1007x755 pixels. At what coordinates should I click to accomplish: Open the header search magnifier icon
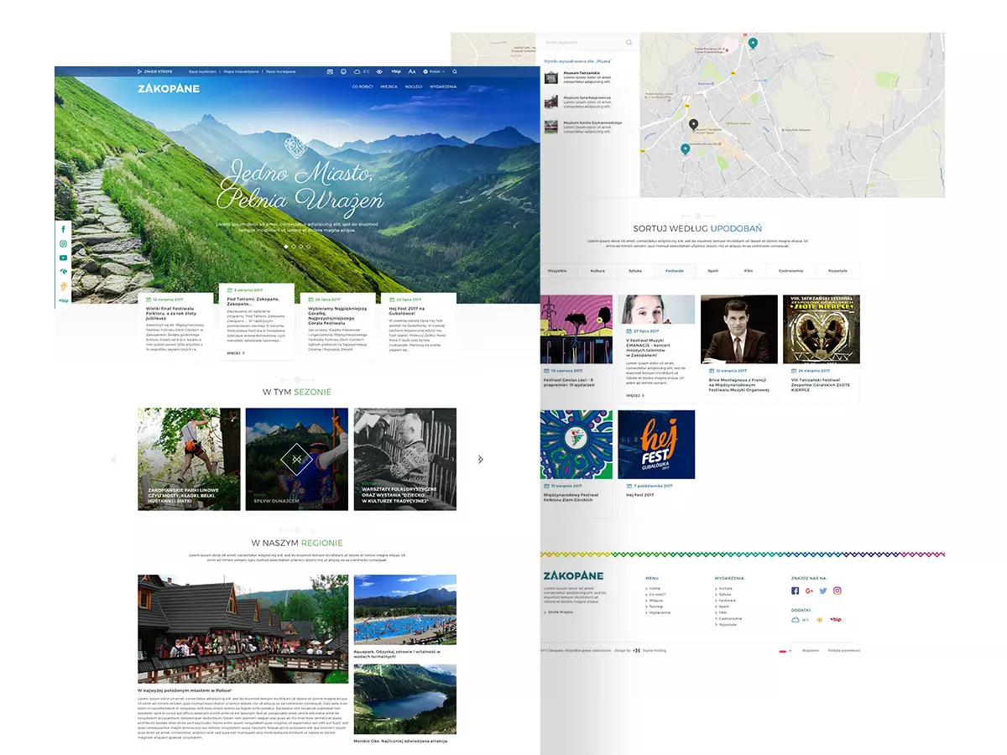pos(454,72)
